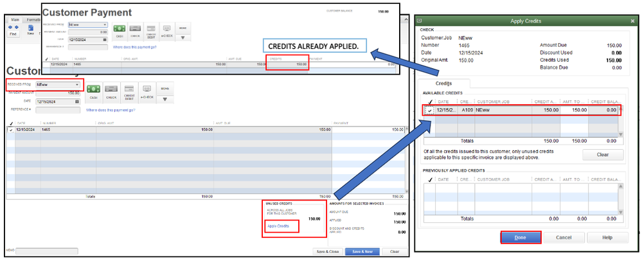Viewport: 642px width, 259px height.
Task: Click the Memo field in the lower window
Action: coord(47,251)
